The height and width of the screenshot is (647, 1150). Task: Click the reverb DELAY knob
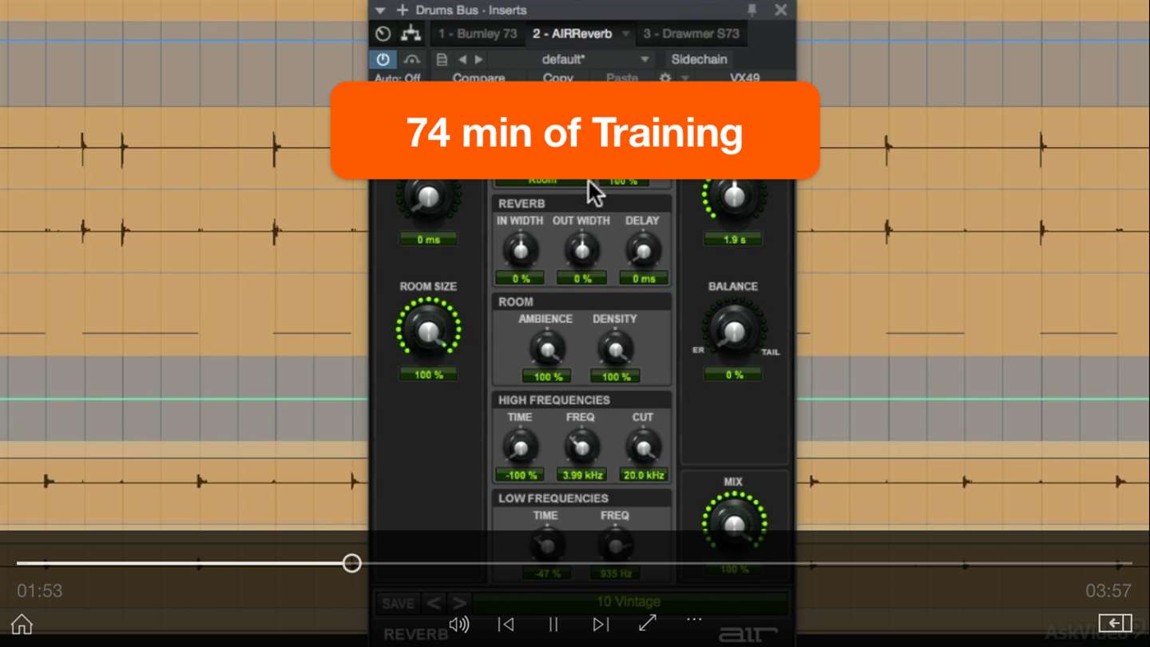click(x=643, y=251)
